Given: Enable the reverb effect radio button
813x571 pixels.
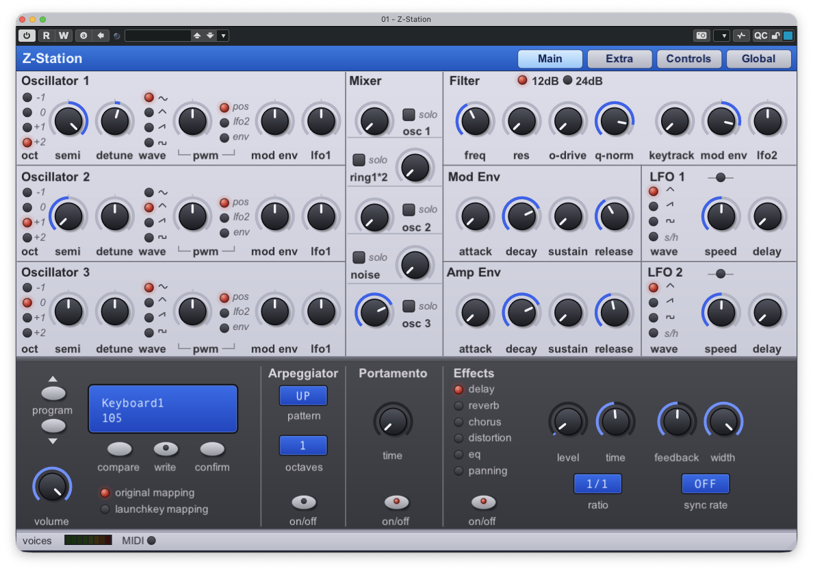Looking at the screenshot, I should pyautogui.click(x=459, y=405).
